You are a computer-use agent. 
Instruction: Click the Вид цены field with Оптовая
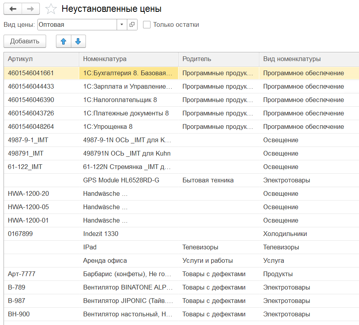pyautogui.click(x=77, y=24)
